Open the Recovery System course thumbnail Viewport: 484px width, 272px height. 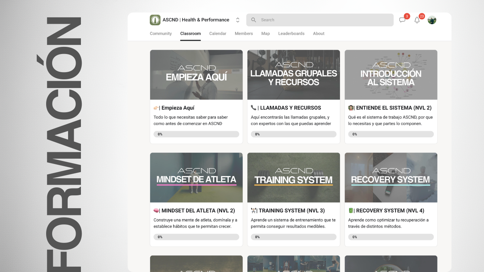pyautogui.click(x=391, y=178)
